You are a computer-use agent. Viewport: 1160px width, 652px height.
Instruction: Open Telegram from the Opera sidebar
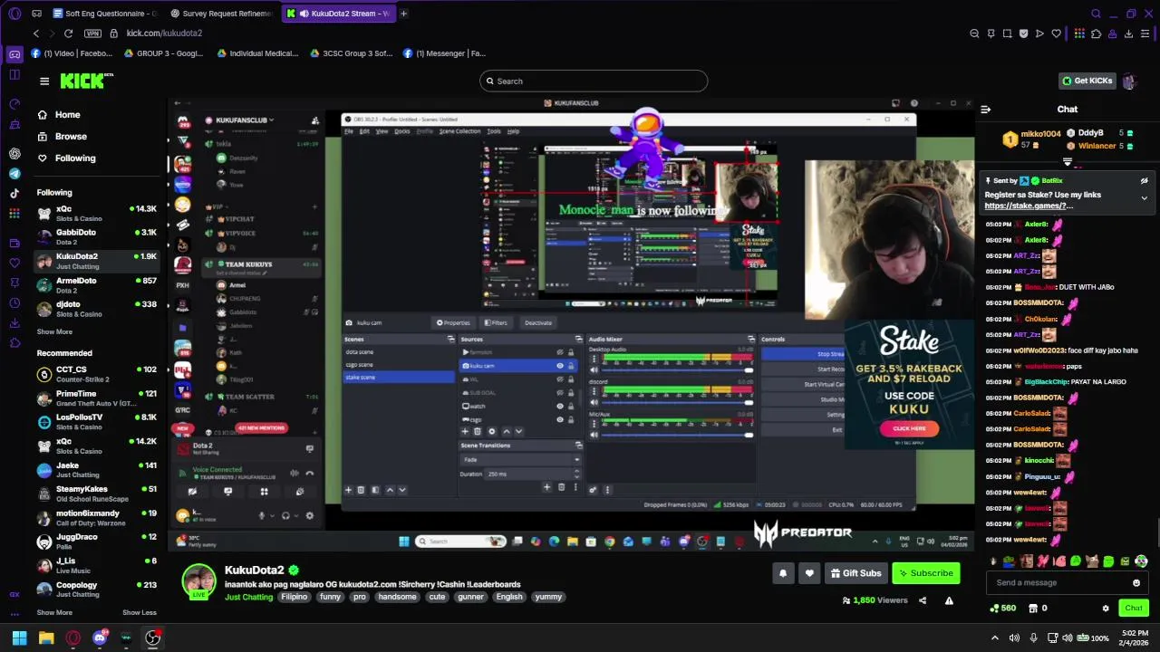pyautogui.click(x=14, y=174)
